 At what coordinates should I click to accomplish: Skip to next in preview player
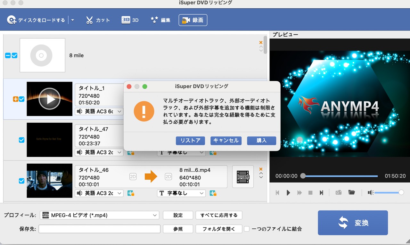(x=321, y=192)
